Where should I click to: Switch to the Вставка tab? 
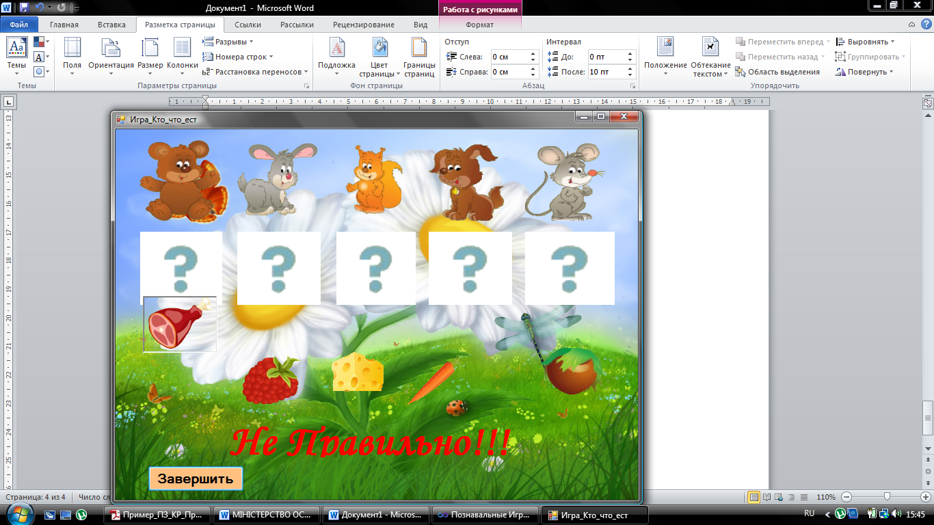[x=111, y=25]
